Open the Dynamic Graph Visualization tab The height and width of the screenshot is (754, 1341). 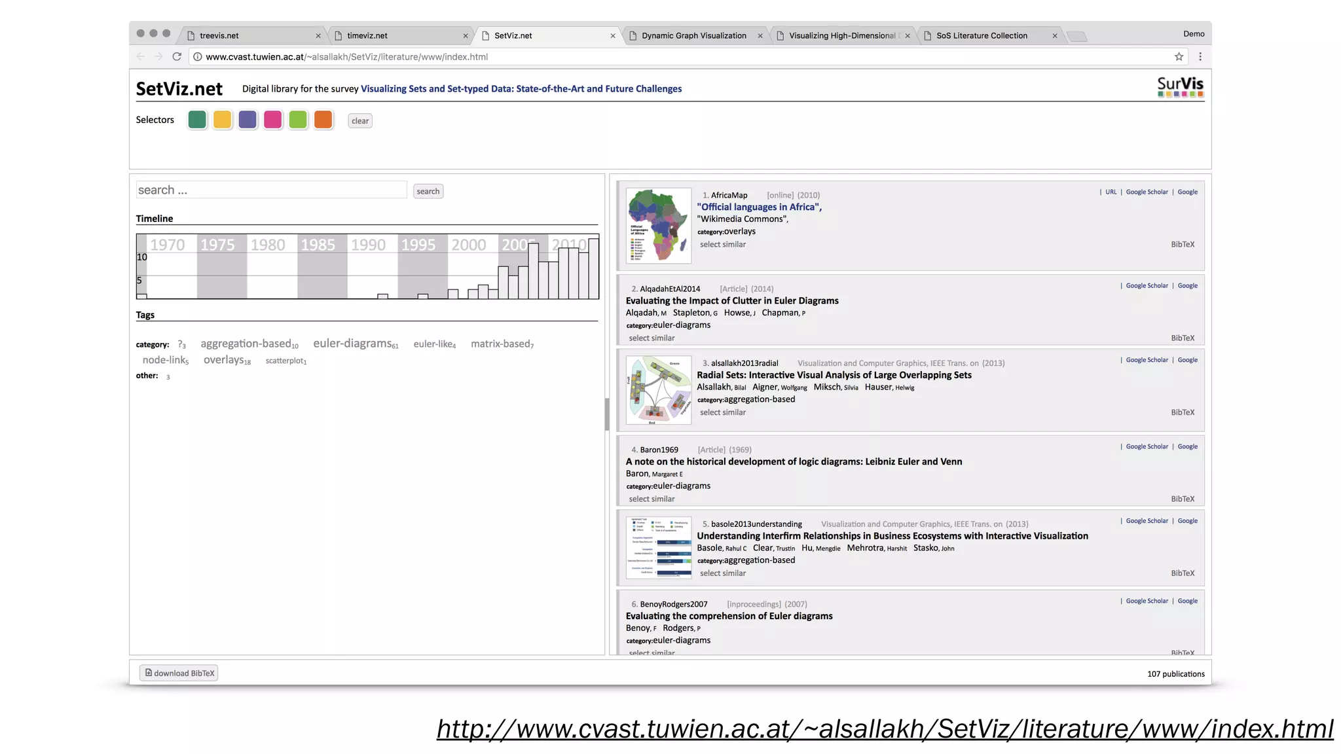tap(693, 36)
